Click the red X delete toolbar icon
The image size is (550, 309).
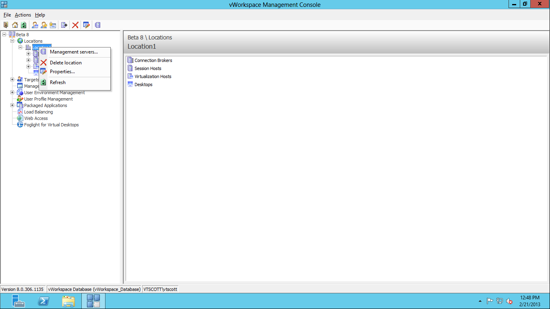(75, 25)
